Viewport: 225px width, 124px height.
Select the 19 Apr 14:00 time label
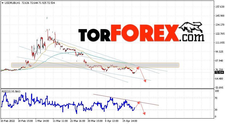pos(130,121)
